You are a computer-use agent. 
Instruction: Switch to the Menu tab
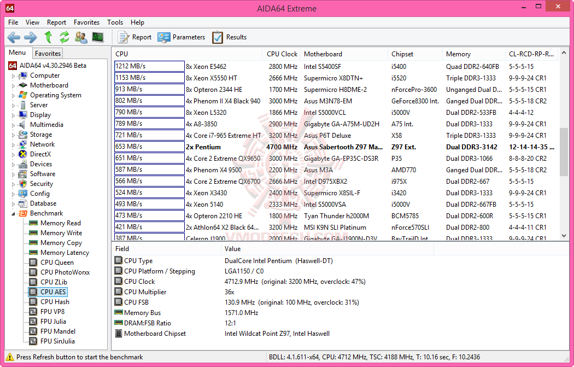tap(17, 53)
